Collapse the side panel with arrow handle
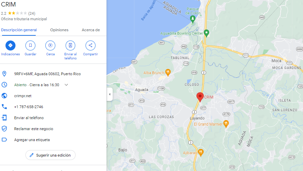This screenshot has width=303, height=171. [x=110, y=94]
